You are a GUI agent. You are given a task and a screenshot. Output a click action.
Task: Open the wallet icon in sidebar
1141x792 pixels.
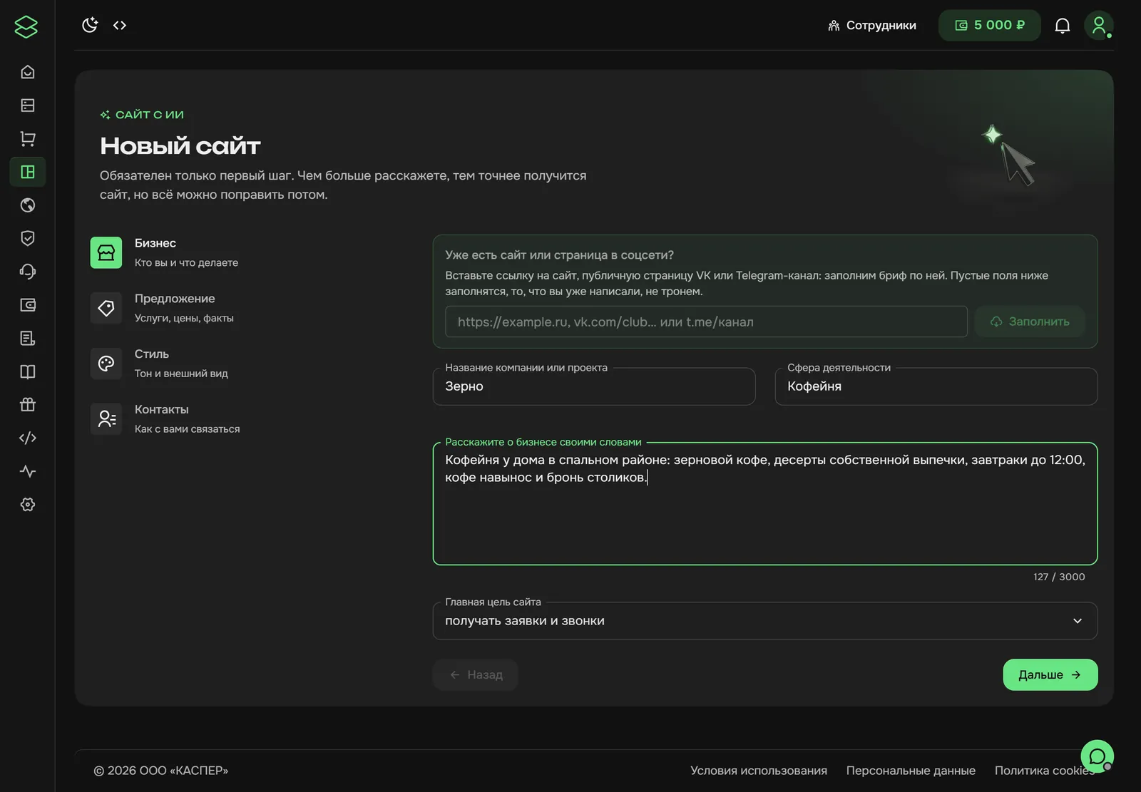pos(28,305)
